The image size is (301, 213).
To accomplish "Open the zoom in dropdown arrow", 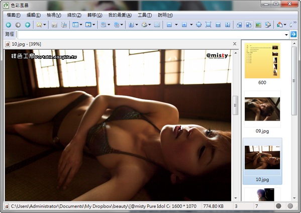I will coord(191,25).
